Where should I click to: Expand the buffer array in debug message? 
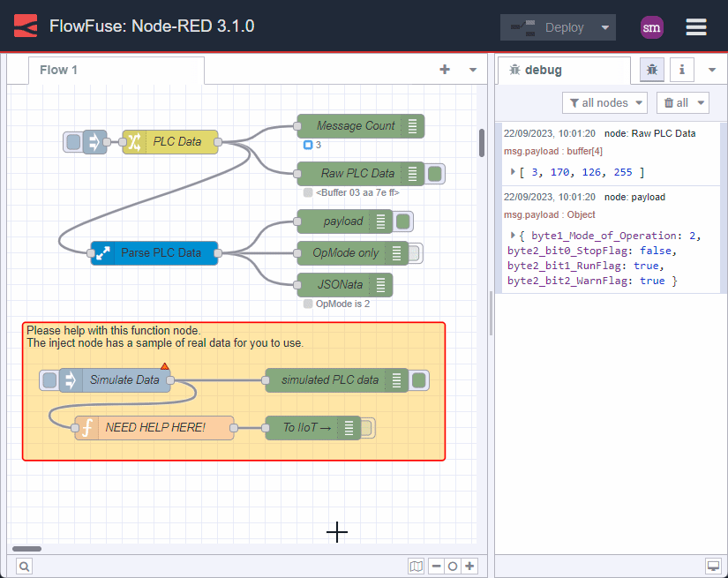click(x=514, y=171)
